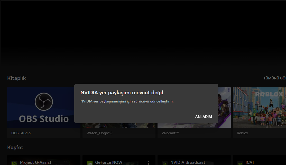Click the ICAT app icon

pyautogui.click(x=240, y=163)
